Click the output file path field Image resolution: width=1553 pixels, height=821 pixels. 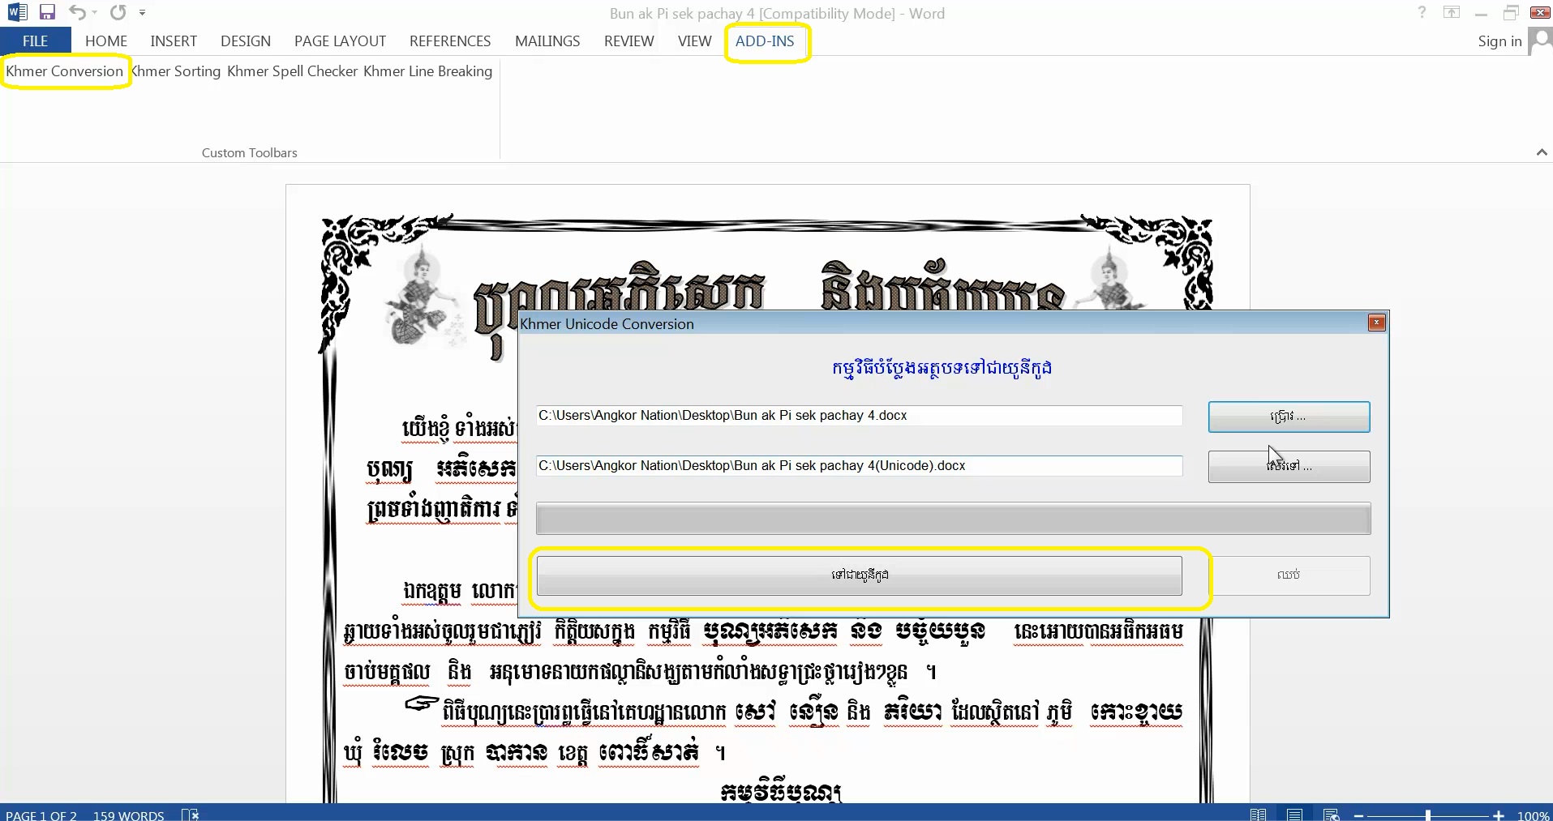[x=860, y=466]
